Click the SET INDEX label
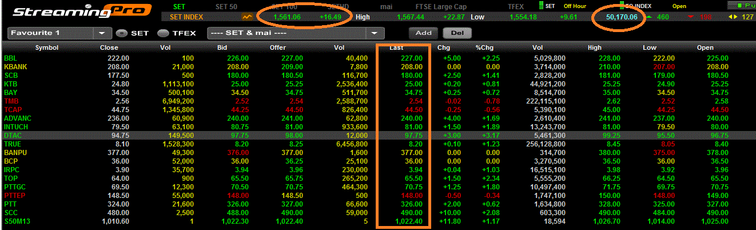The height and width of the screenshot is (230, 756). click(x=186, y=17)
